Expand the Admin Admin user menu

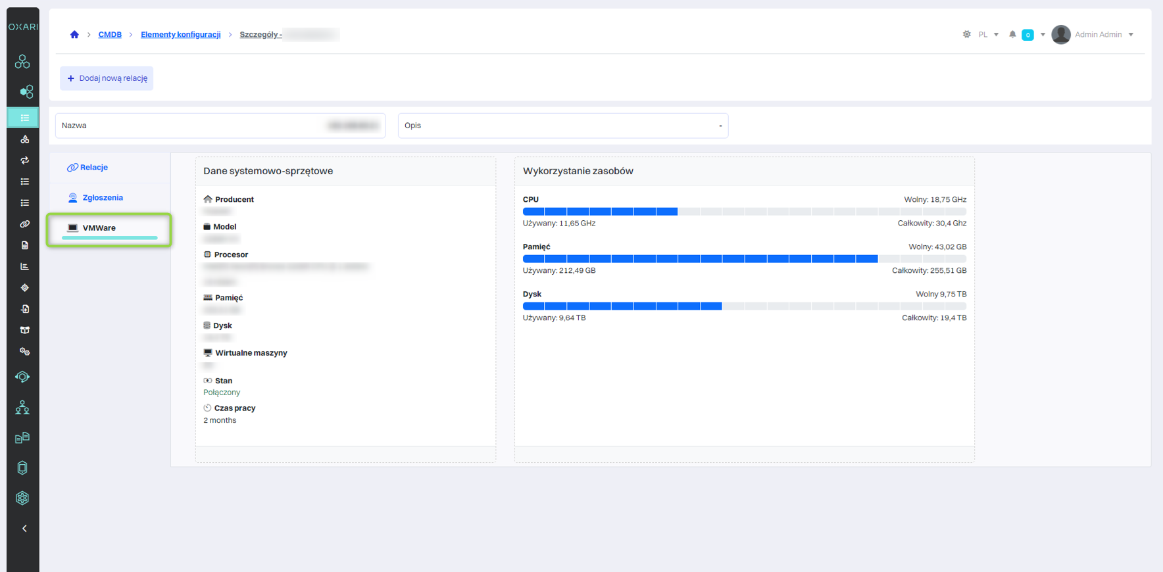point(1131,35)
